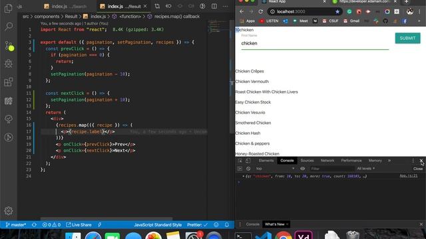Open the GitHub bookmark icon

(x=385, y=21)
